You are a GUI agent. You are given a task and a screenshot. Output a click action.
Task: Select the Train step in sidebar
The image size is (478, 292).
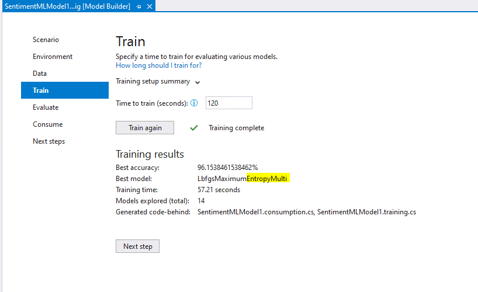pyautogui.click(x=65, y=90)
